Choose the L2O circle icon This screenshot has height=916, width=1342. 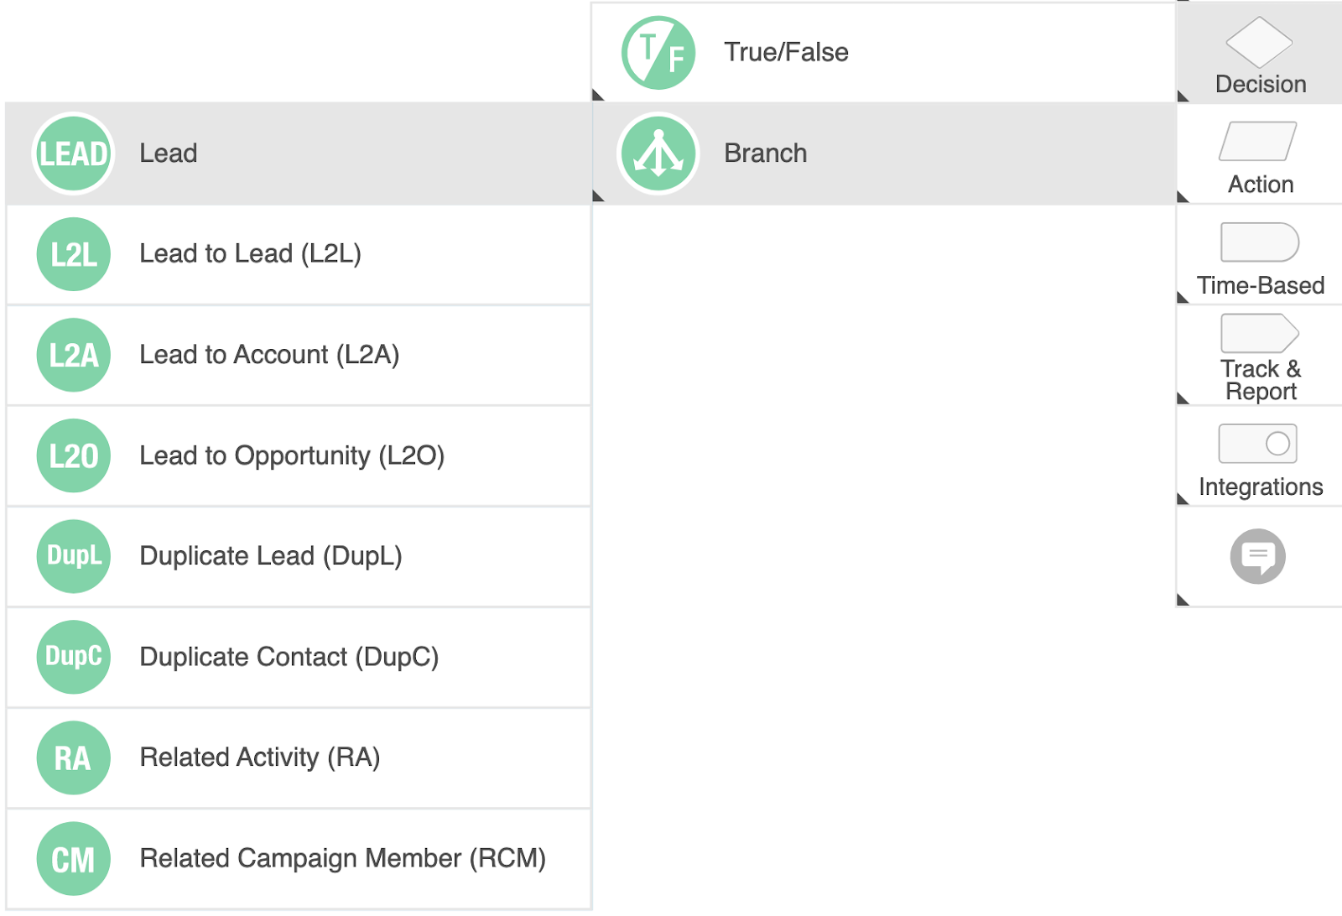click(x=73, y=455)
